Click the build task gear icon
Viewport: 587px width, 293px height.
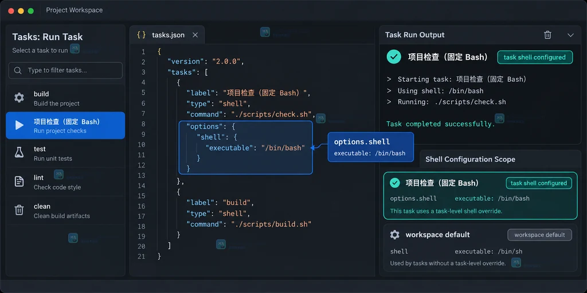click(19, 98)
